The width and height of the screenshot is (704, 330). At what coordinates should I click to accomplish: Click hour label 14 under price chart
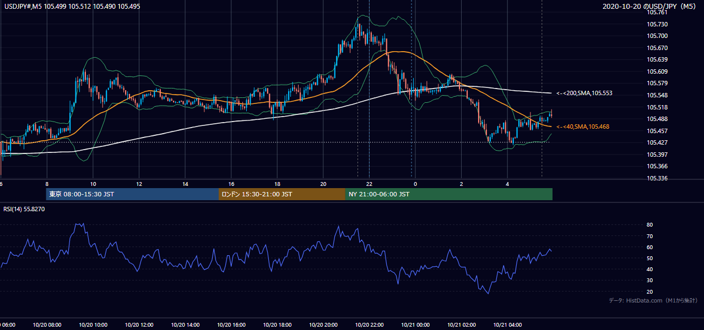pos(185,184)
